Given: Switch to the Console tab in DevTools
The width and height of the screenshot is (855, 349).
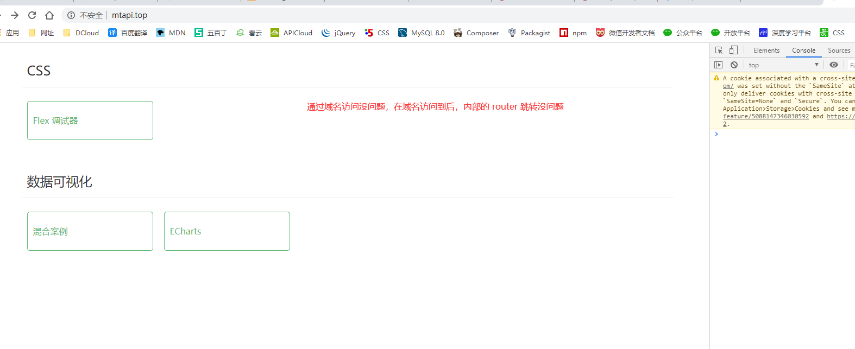Looking at the screenshot, I should pos(803,50).
